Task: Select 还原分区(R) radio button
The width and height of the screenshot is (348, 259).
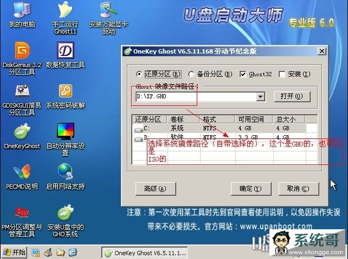Action: coord(139,74)
